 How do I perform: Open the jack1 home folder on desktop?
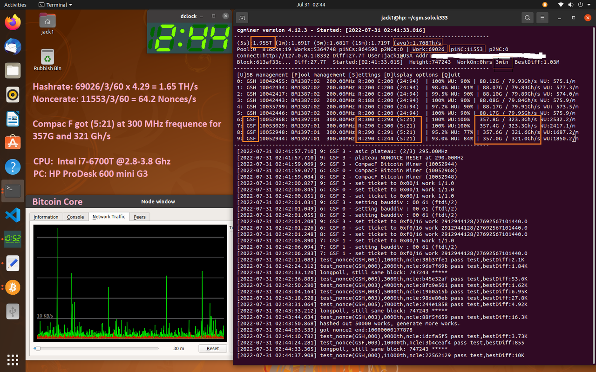tap(47, 24)
